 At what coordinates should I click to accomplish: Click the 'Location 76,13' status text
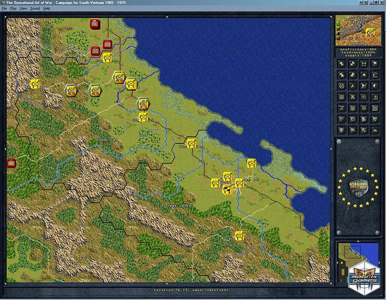[x=191, y=290]
